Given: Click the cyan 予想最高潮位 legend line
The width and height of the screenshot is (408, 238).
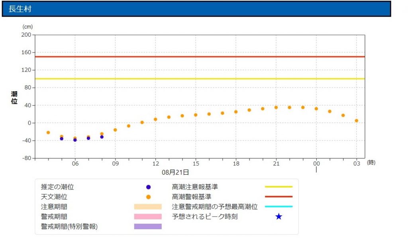Looking at the screenshot, I should [x=279, y=207].
